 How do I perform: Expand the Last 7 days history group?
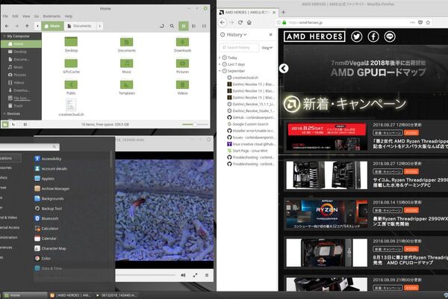(x=220, y=64)
